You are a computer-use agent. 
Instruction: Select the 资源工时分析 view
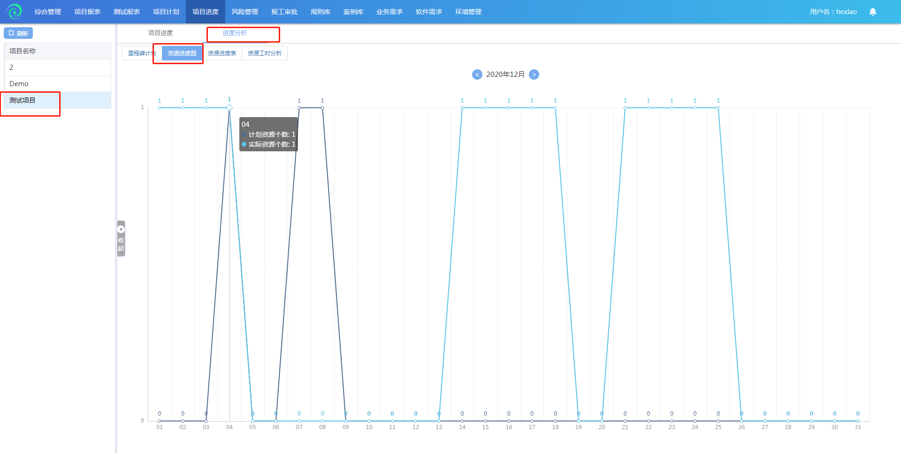tap(265, 53)
